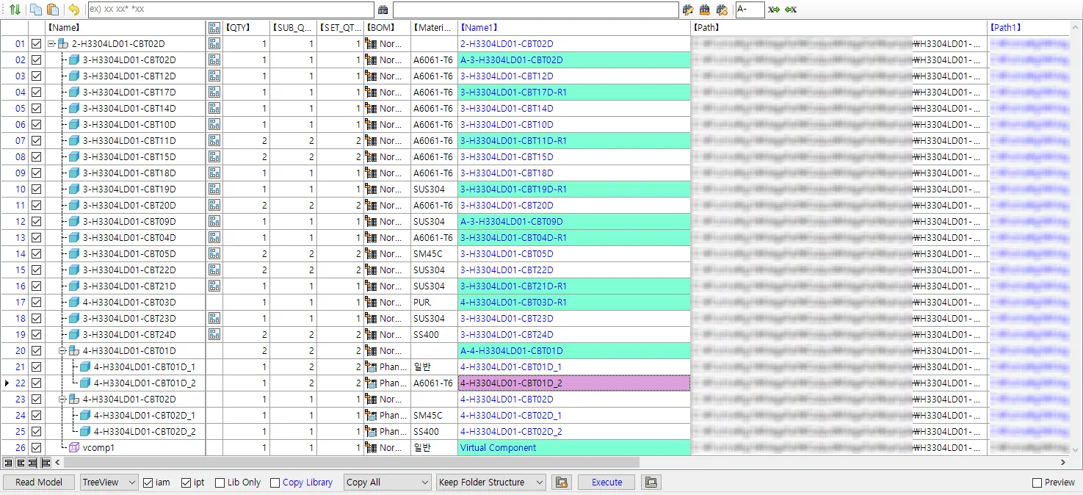Click the fourth outline-level icon below the grid
Image resolution: width=1083 pixels, height=495 pixels.
click(x=46, y=463)
